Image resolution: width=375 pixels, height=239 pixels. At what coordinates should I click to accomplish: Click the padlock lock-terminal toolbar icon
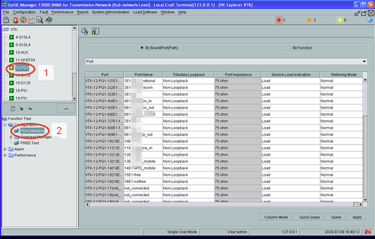tap(6, 20)
